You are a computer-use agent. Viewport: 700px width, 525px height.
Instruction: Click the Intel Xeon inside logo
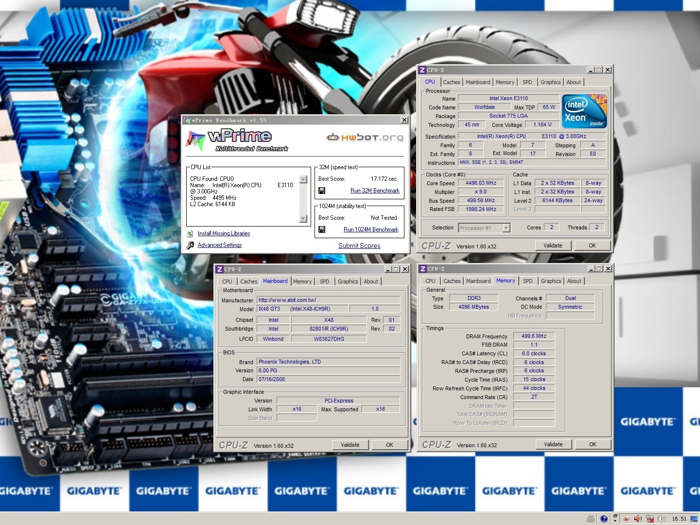584,111
